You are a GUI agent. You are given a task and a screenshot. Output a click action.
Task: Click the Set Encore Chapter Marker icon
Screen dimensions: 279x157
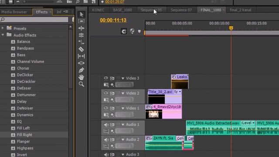tap(132, 31)
